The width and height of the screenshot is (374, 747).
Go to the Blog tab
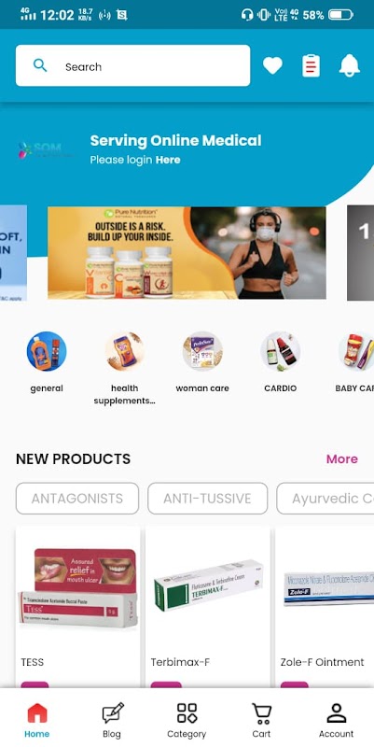[x=112, y=720]
